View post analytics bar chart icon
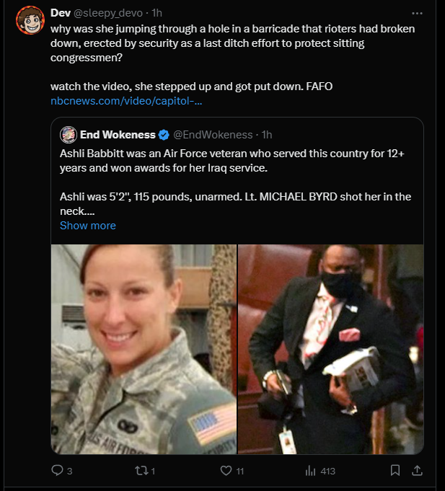This screenshot has width=445, height=491. 310,470
